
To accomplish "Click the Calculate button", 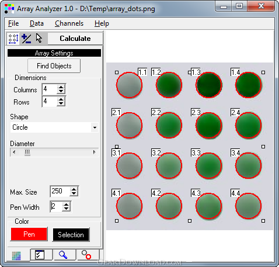I will [75, 39].
